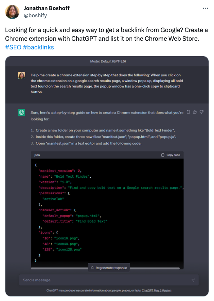Screen dimensions: 214x301
Task: Click the Copy code button
Action: coord(171,155)
